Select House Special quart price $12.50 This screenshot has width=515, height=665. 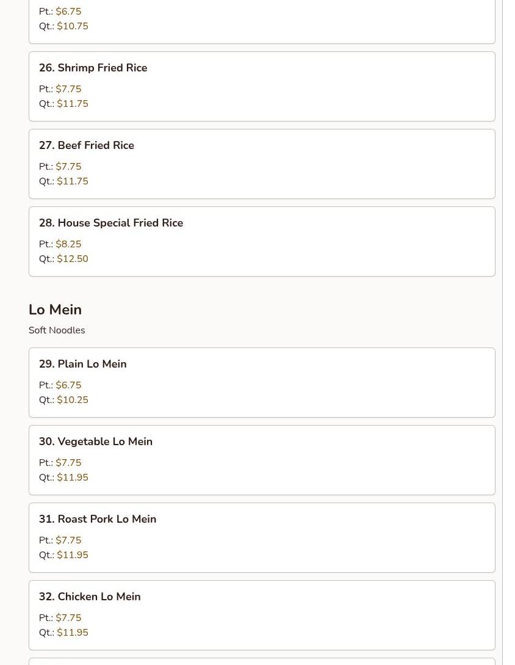coord(72,259)
